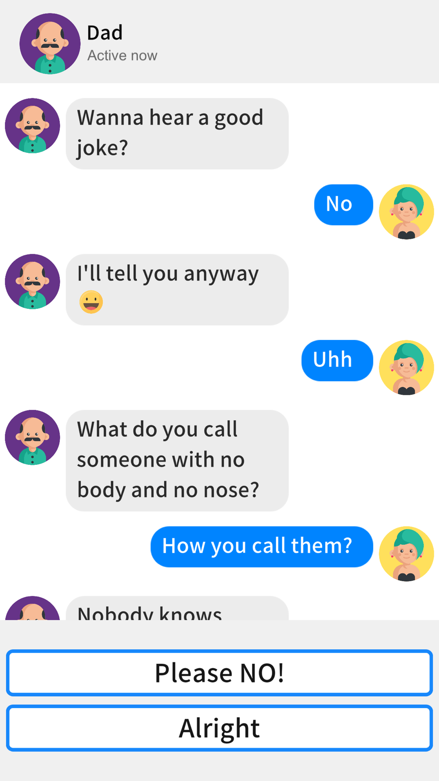Open the 'Dad' contact name in header
Image resolution: width=439 pixels, height=781 pixels.
click(105, 33)
